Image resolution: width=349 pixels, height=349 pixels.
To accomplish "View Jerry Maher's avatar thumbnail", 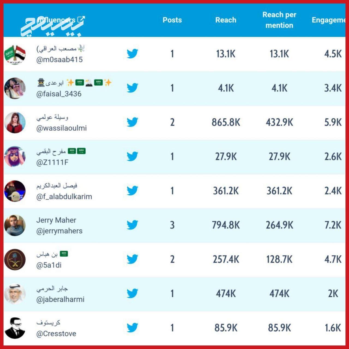I will click(x=15, y=225).
